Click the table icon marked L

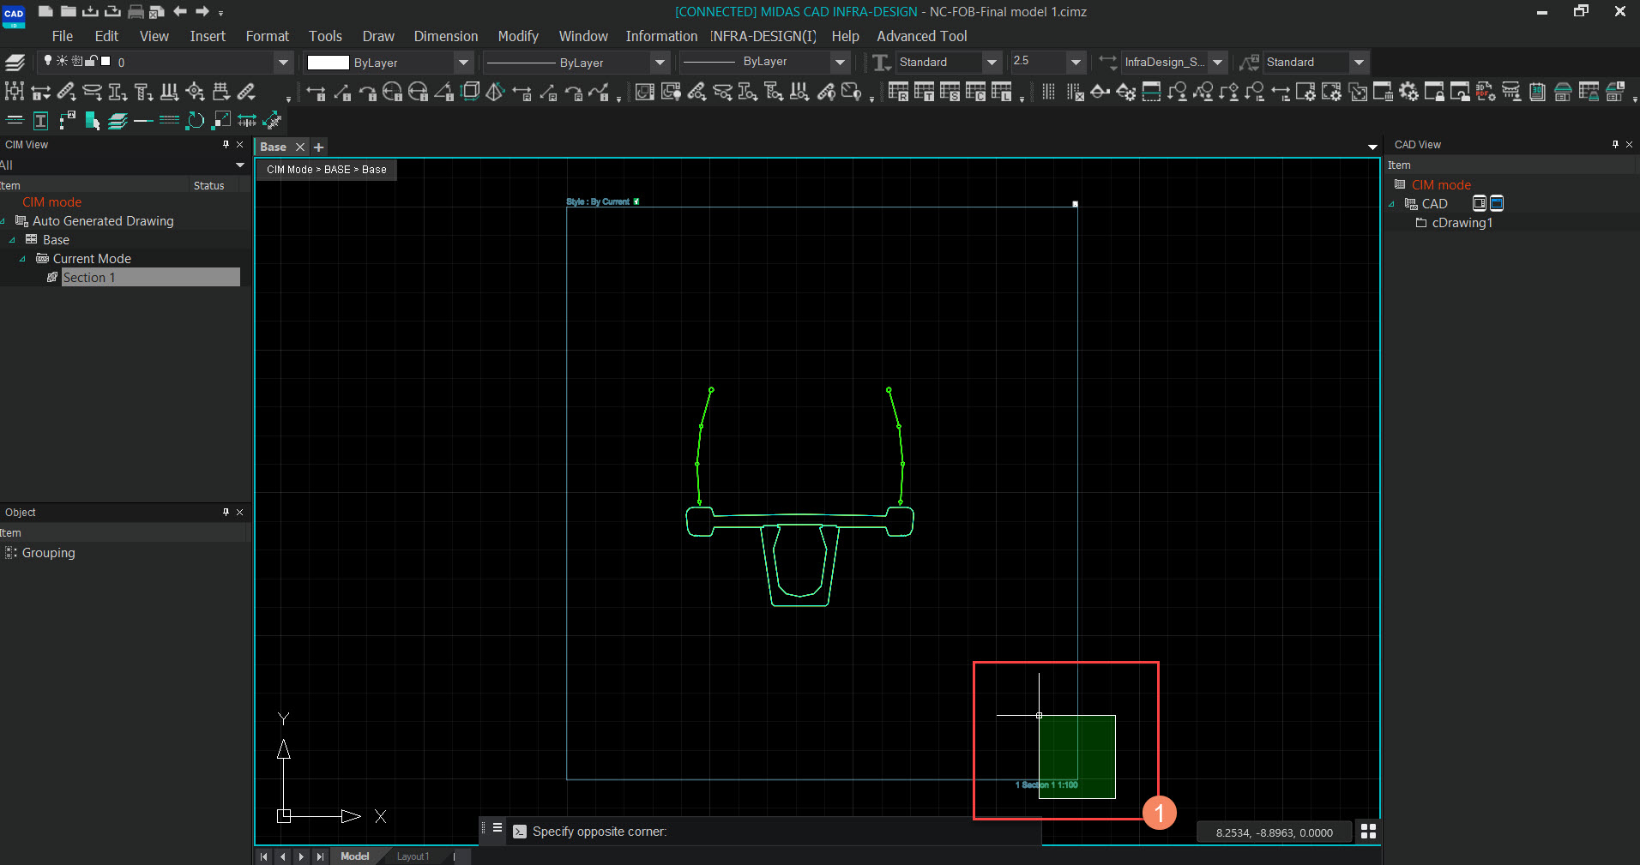[x=1001, y=92]
